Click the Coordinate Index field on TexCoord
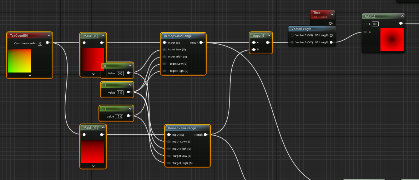Screen dimensions: 419x180 coord(40,43)
